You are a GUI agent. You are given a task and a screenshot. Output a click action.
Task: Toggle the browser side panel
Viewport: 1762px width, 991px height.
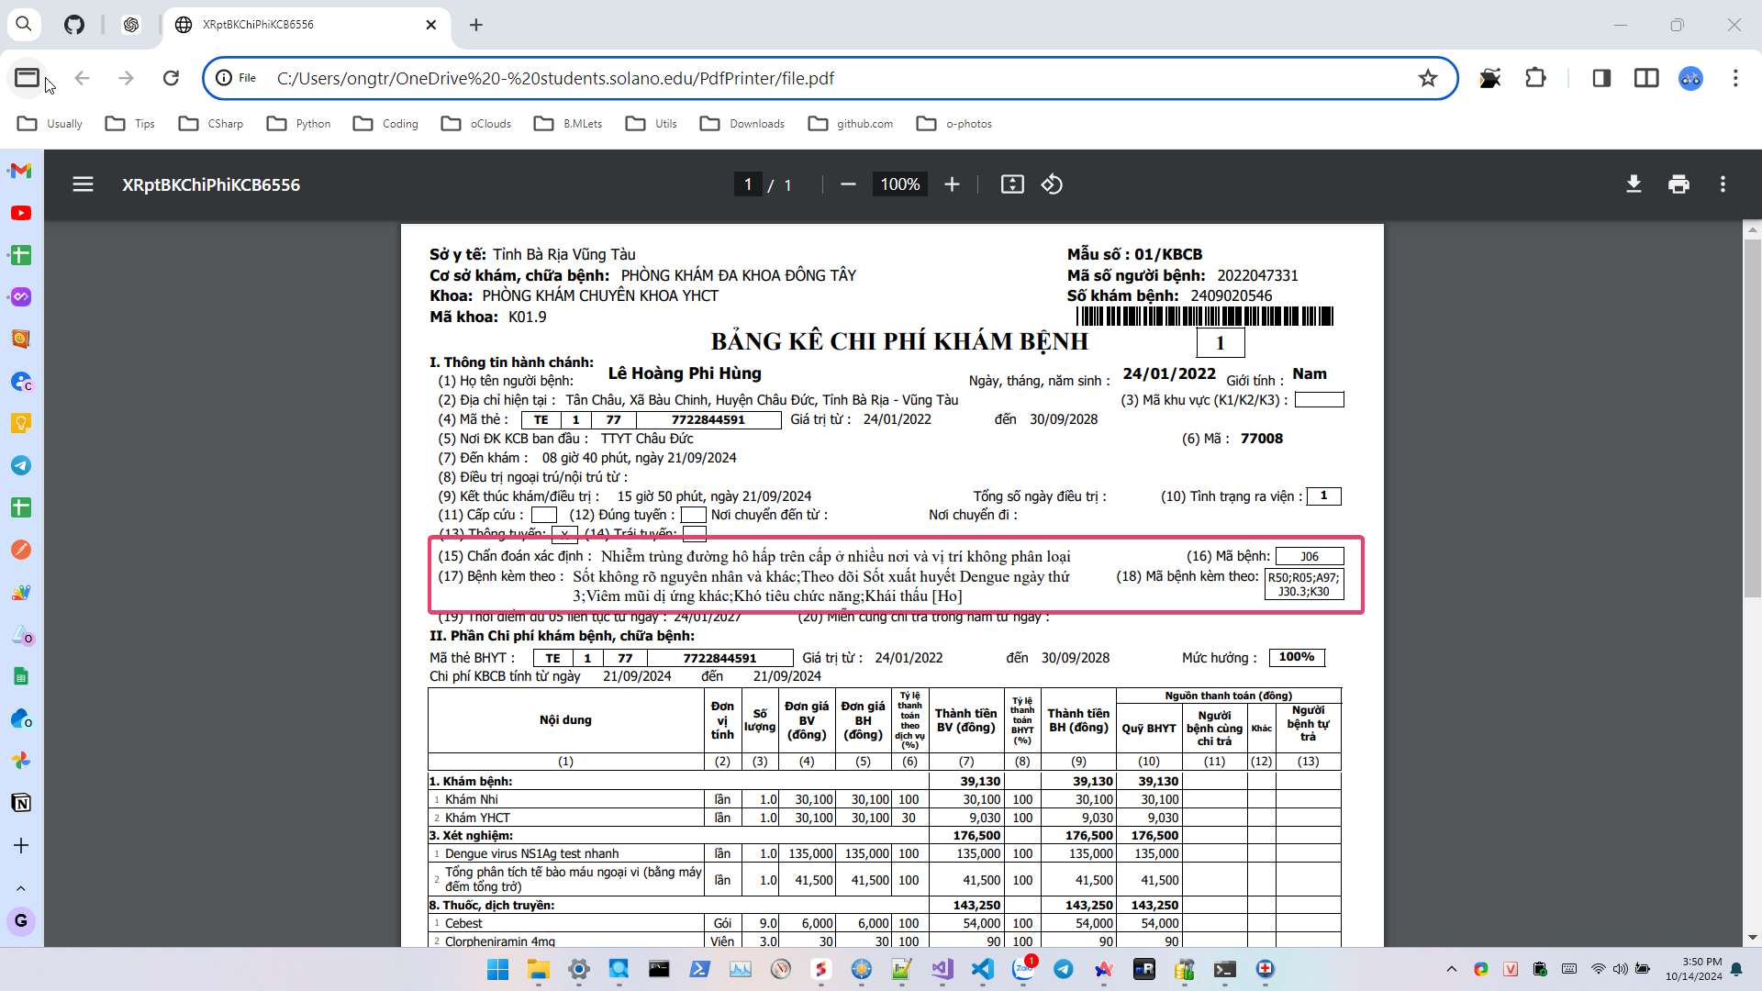(x=1601, y=78)
